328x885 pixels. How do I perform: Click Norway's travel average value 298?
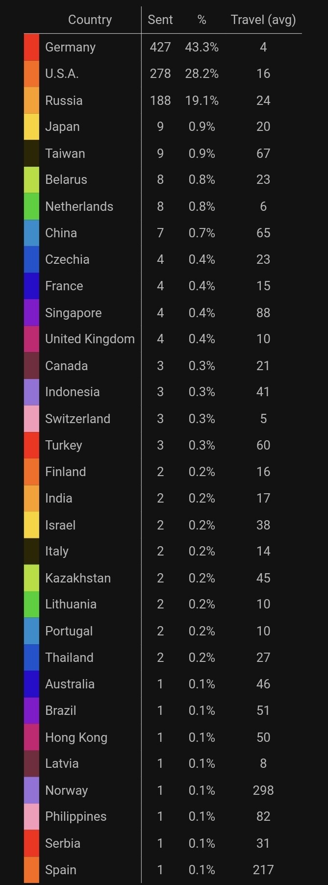click(x=263, y=790)
